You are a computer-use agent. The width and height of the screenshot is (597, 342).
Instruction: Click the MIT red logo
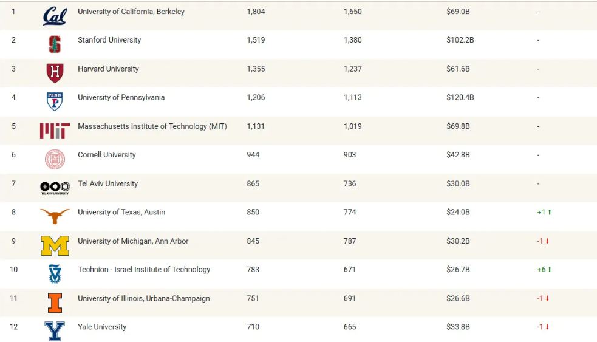(55, 130)
